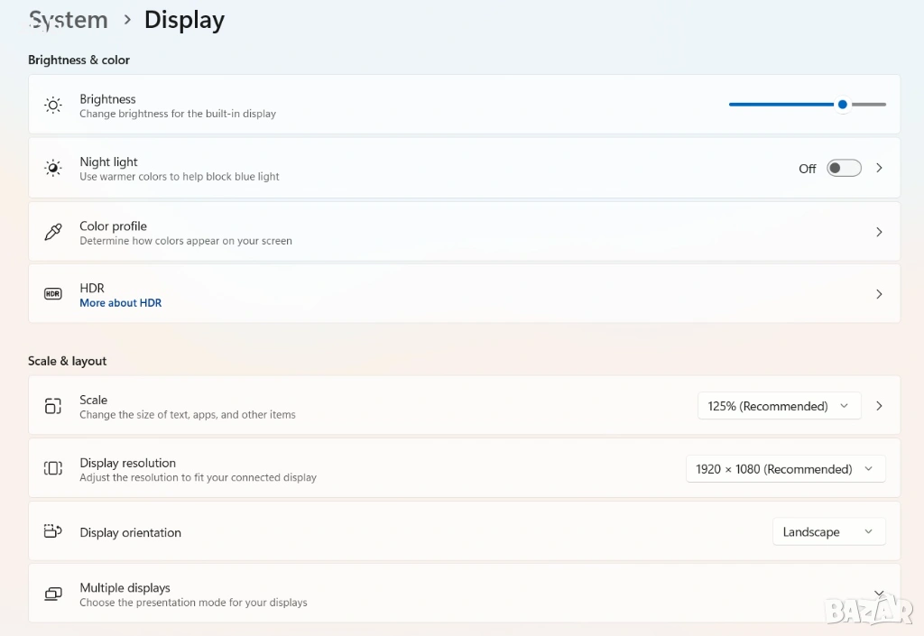Screen dimensions: 924x636
Task: Open Night light settings chevron
Action: (x=879, y=169)
